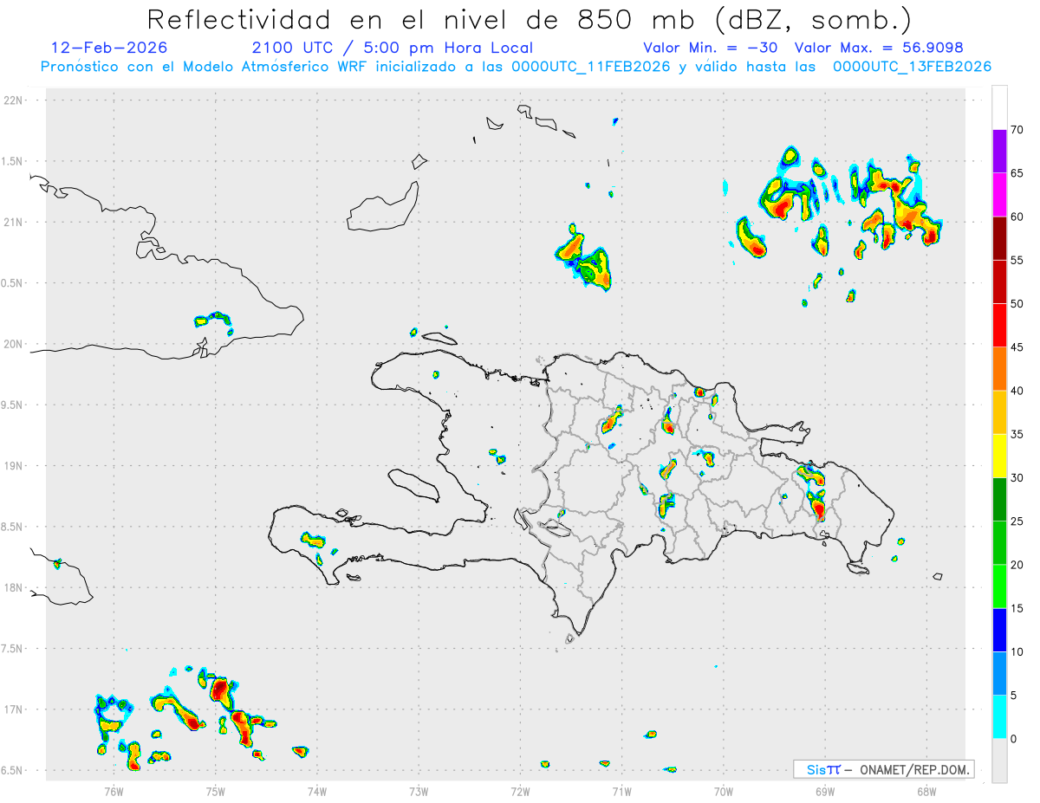Pick the red 45–50 dBZ colorbar segment
Screen dimensions: 1040x803
coord(999,326)
